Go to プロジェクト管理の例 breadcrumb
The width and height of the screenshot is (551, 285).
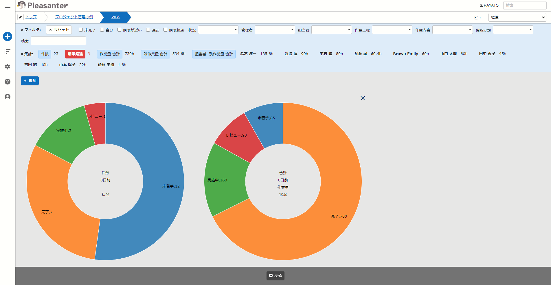[x=74, y=17]
